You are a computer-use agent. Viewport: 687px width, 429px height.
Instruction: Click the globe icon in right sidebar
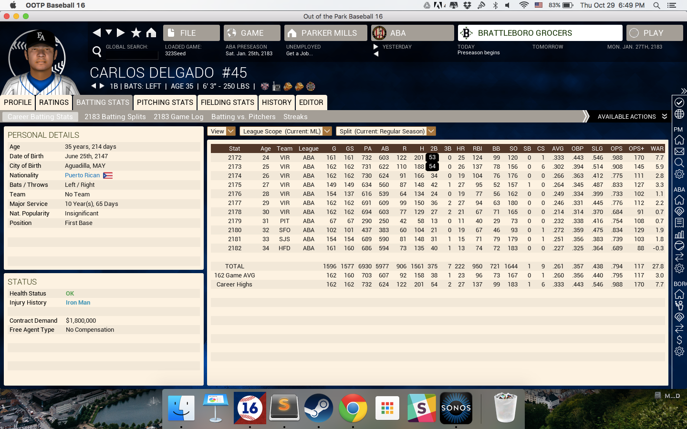pos(679,114)
